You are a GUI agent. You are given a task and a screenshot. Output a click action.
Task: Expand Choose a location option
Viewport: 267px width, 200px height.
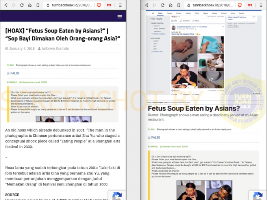[159, 34]
